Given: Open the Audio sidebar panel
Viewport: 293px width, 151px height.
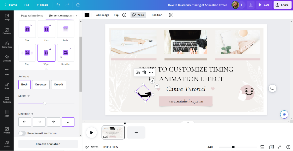Looking at the screenshot, I should point(7,144).
